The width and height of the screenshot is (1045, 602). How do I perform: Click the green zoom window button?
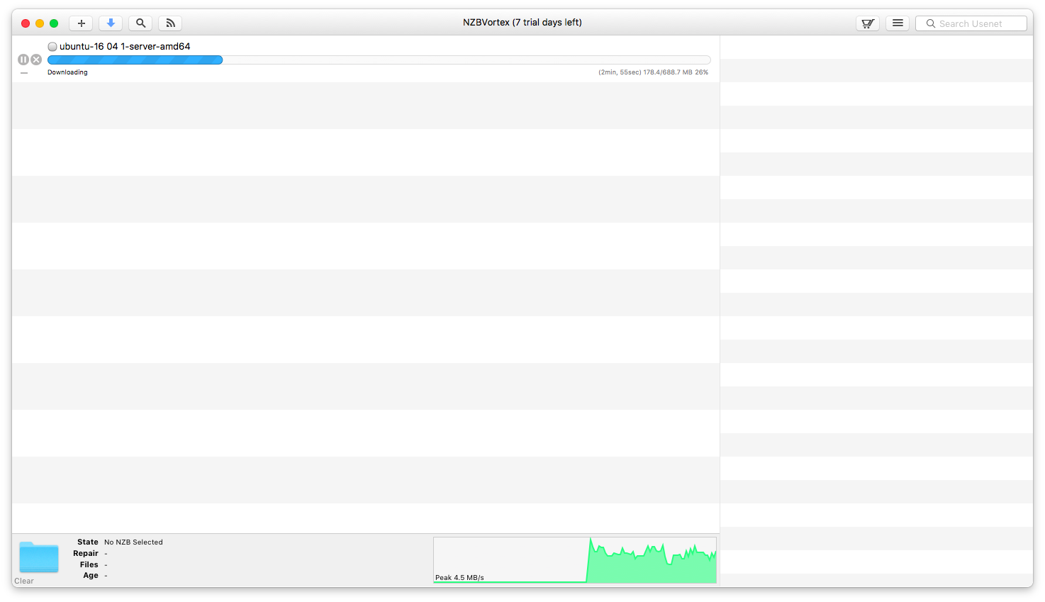(54, 23)
